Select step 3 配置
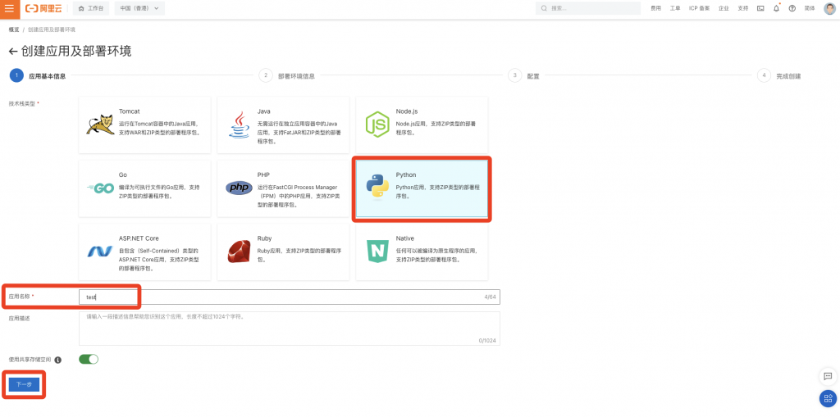The height and width of the screenshot is (417, 840). click(x=524, y=76)
